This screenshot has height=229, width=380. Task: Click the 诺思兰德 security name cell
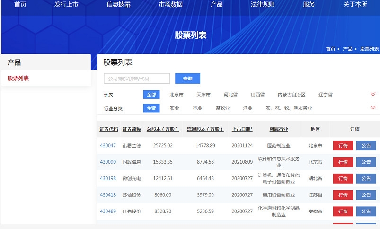pyautogui.click(x=132, y=146)
